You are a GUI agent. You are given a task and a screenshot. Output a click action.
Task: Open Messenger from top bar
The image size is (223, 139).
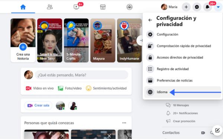197,7
